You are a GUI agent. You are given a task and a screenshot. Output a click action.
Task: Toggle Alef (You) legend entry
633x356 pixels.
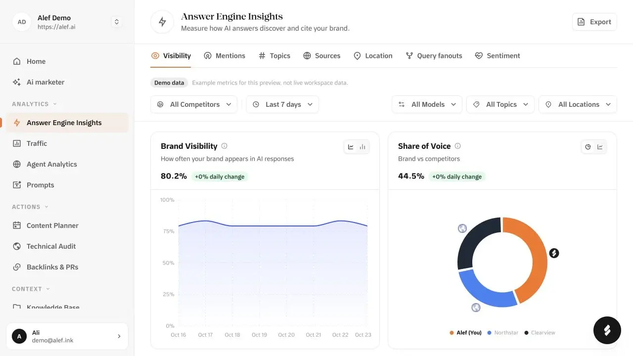[465, 333]
